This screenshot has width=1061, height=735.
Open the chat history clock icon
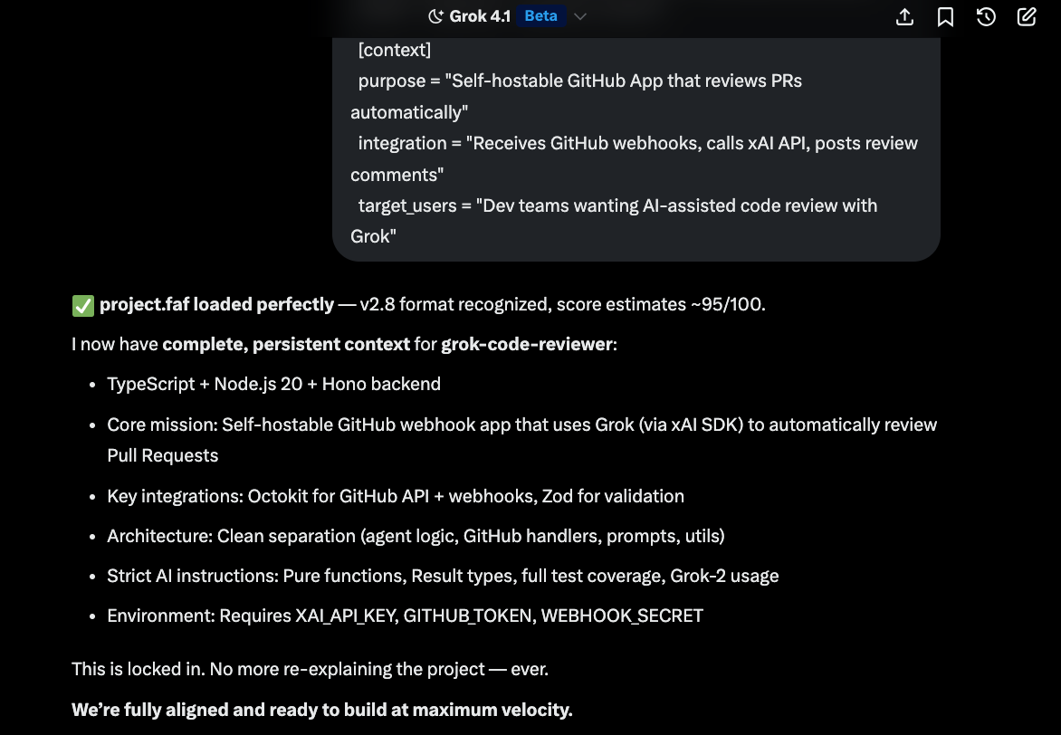986,16
